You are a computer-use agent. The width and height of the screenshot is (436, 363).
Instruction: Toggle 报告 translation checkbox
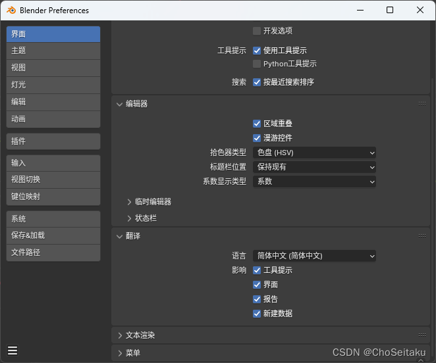[257, 299]
